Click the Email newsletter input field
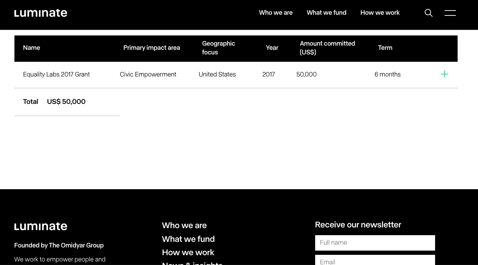 (x=375, y=261)
